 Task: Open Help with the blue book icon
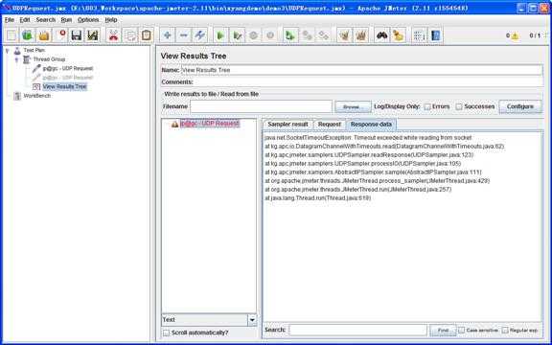pos(435,35)
